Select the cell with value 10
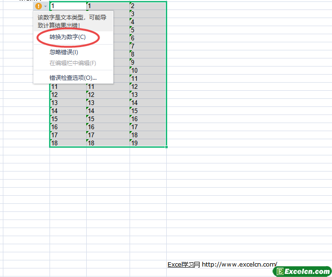 [x=148, y=70]
